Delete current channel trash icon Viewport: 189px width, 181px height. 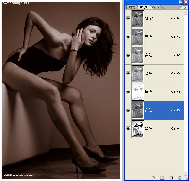click(180, 178)
